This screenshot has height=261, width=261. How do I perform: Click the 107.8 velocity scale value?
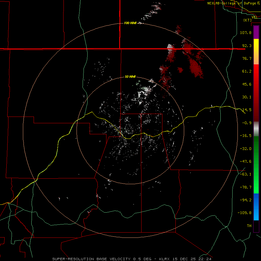(246, 32)
